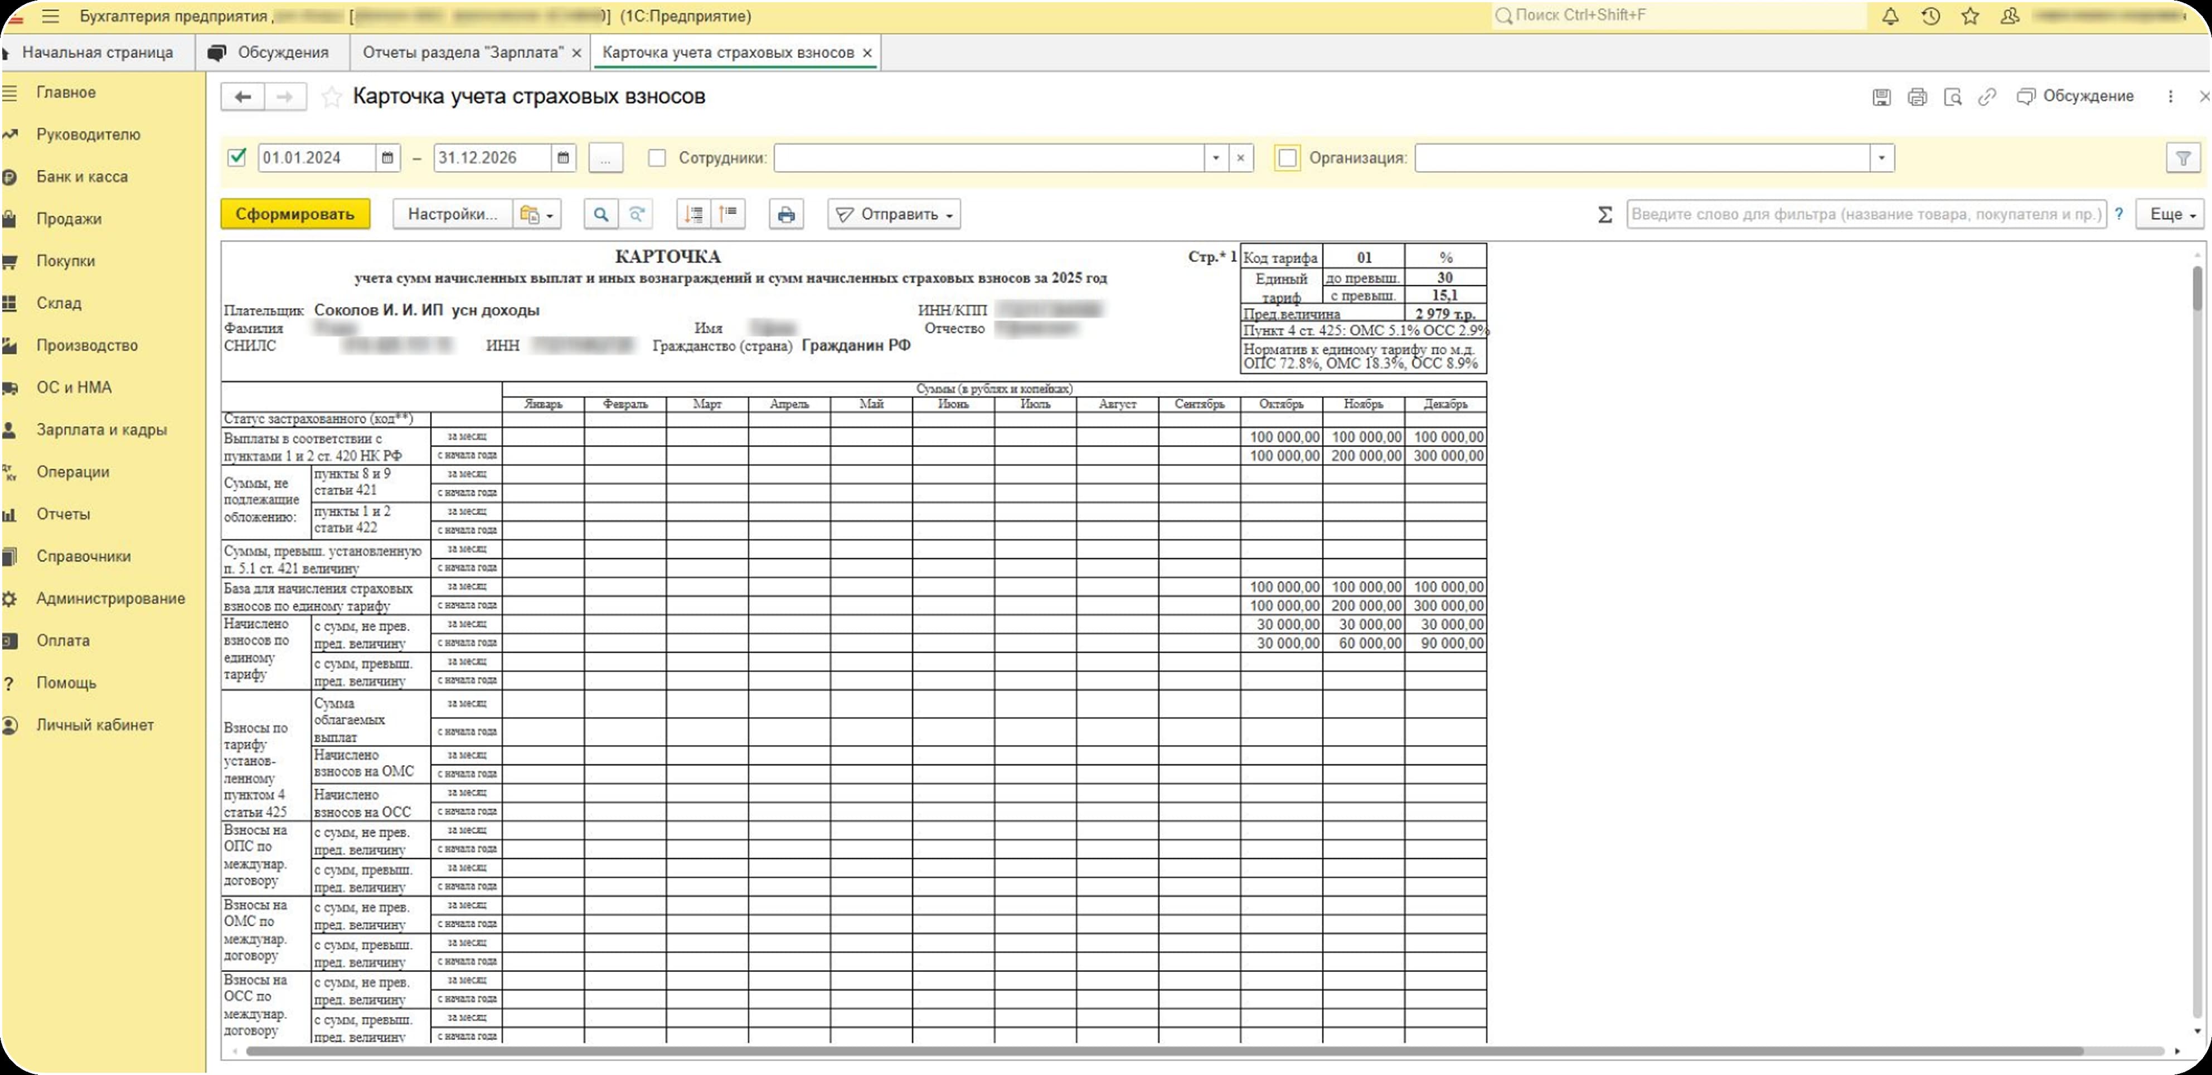2212x1075 pixels.
Task: Open calendar for end date 31.12.2026
Action: [x=563, y=158]
